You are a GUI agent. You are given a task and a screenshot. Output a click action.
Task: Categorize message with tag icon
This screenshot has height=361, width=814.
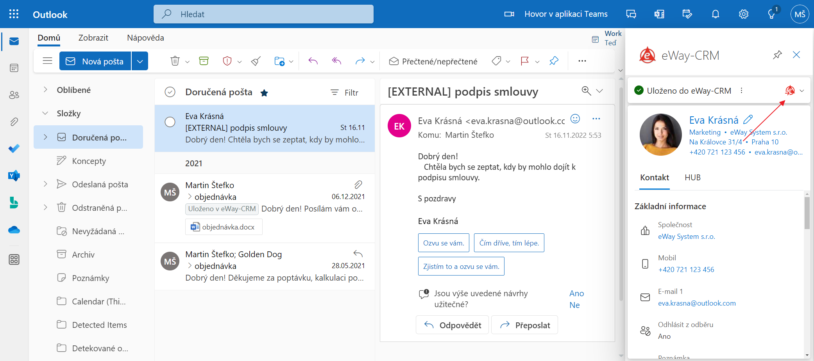click(497, 61)
